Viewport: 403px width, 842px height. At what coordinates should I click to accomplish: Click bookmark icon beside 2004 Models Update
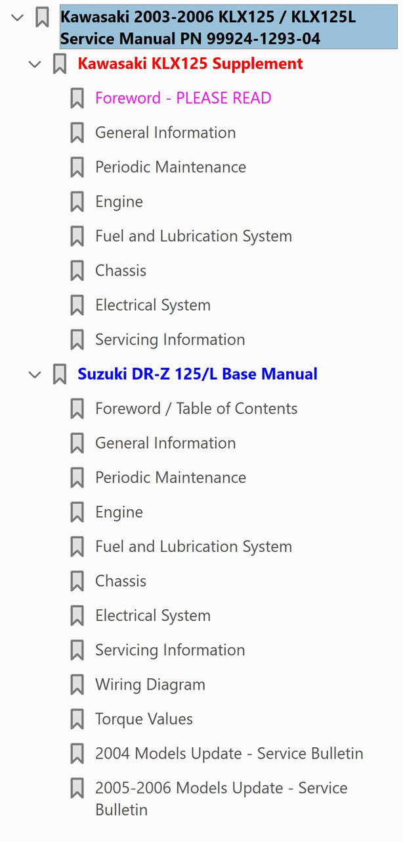coord(77,754)
